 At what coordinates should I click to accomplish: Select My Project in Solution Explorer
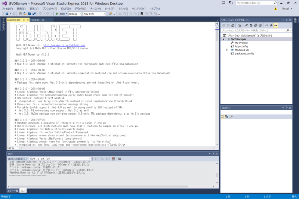(x=241, y=43)
